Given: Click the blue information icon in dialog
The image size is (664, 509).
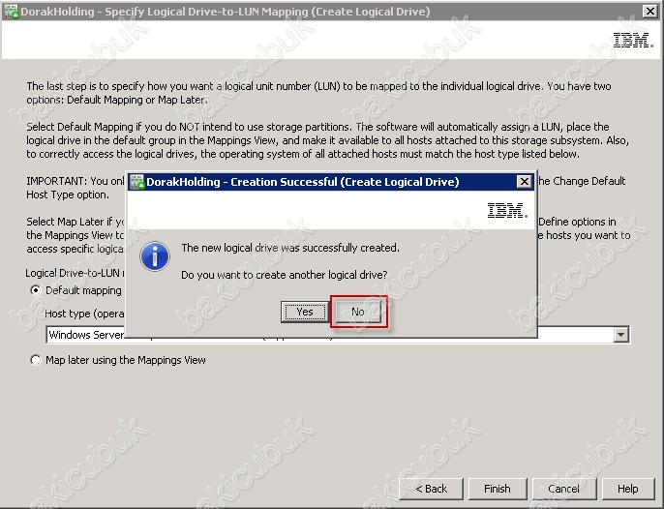Looking at the screenshot, I should [155, 256].
